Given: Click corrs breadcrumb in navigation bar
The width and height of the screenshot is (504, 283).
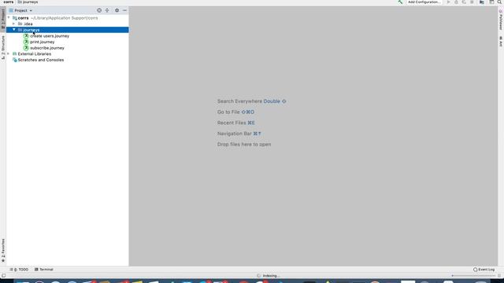Looking at the screenshot, I should pyautogui.click(x=9, y=2).
